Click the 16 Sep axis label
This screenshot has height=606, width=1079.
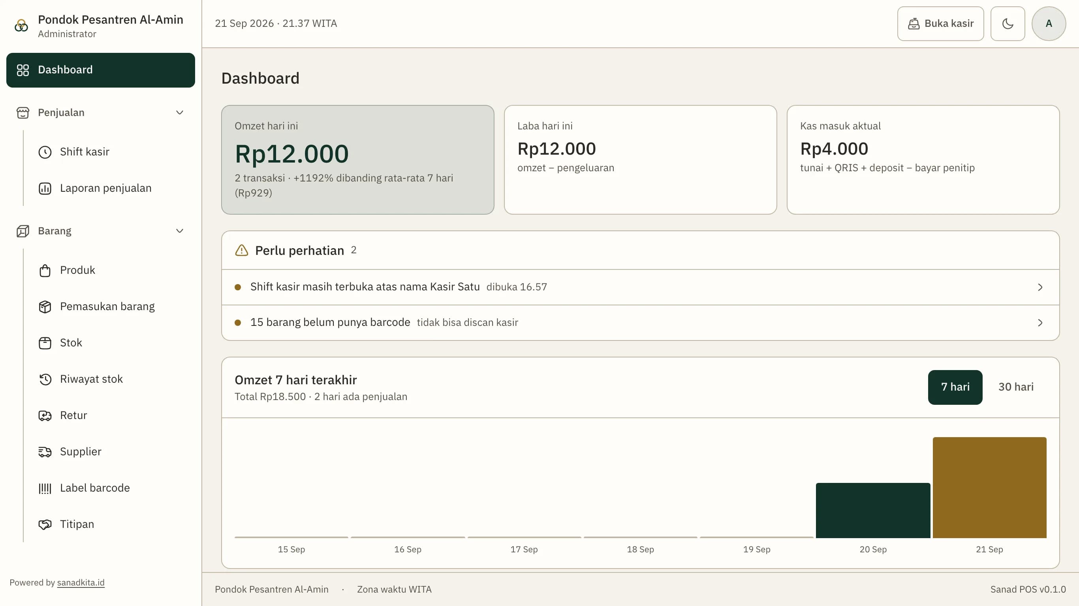pos(408,550)
